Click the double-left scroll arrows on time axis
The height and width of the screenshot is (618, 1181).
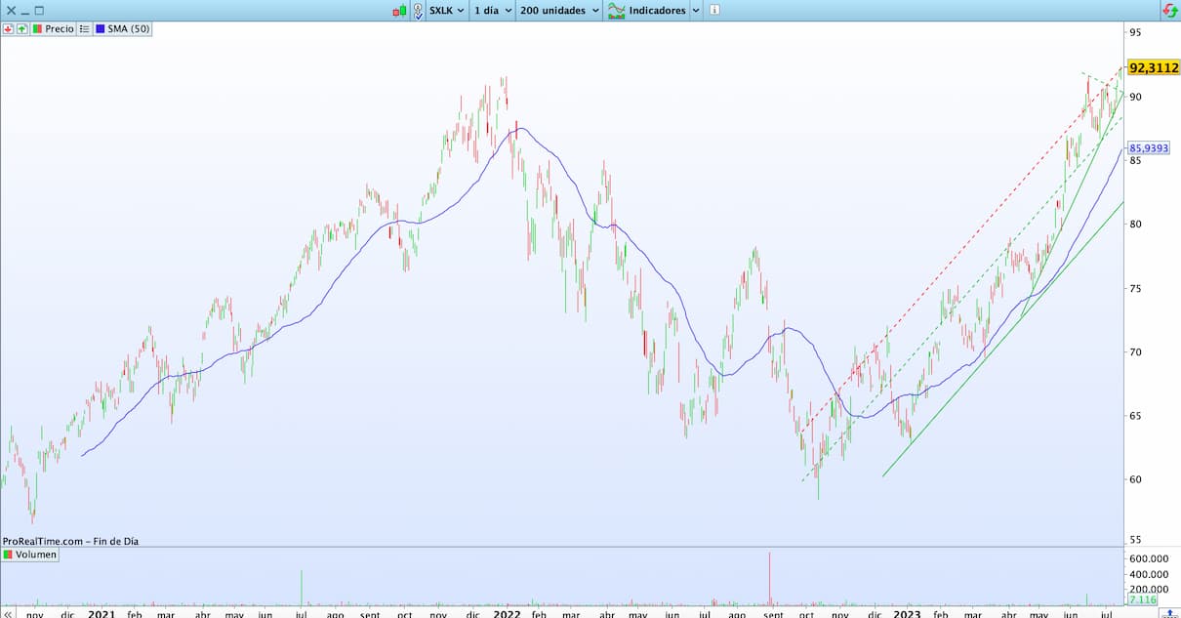6,613
